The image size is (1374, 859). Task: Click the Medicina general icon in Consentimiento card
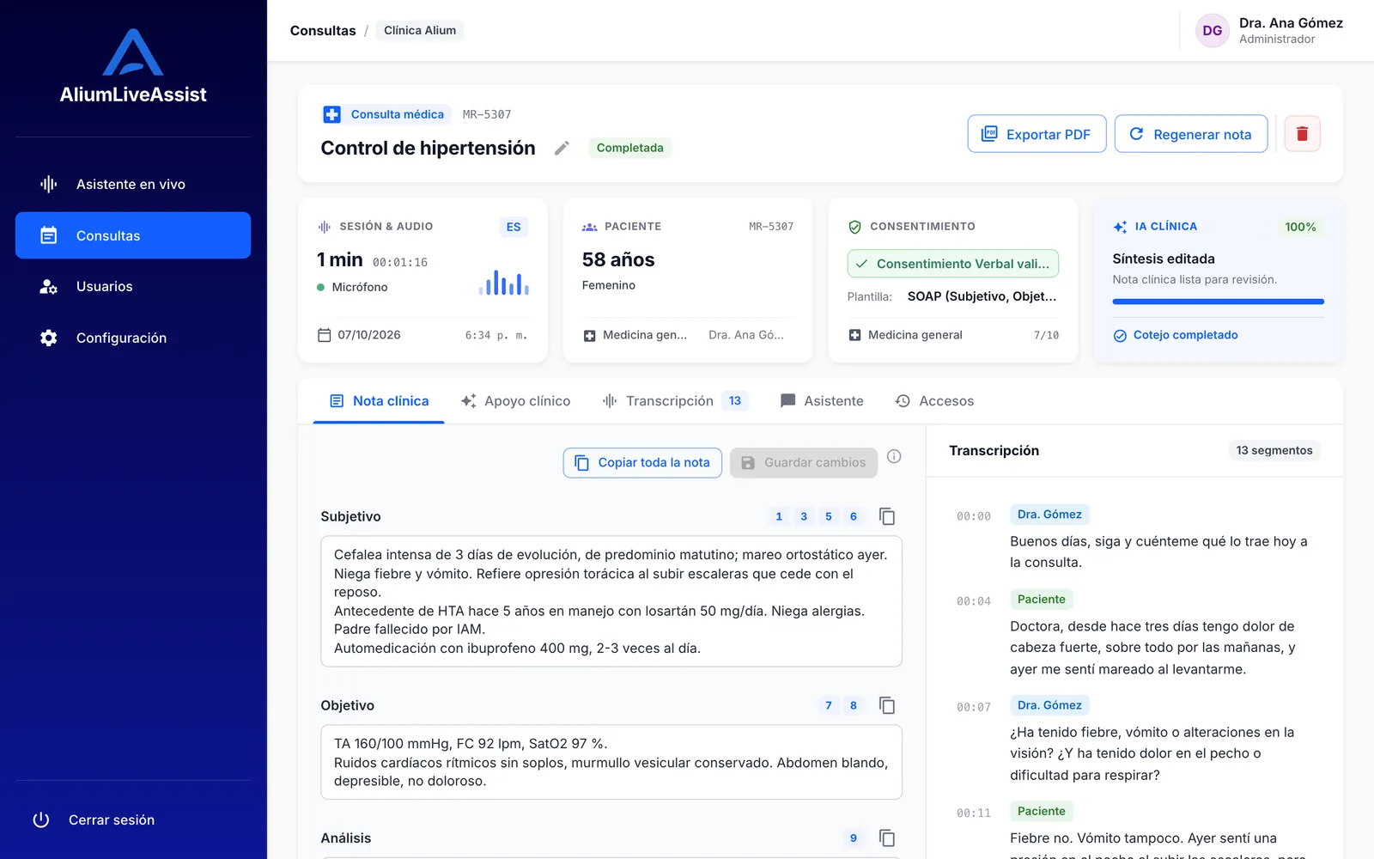[854, 335]
